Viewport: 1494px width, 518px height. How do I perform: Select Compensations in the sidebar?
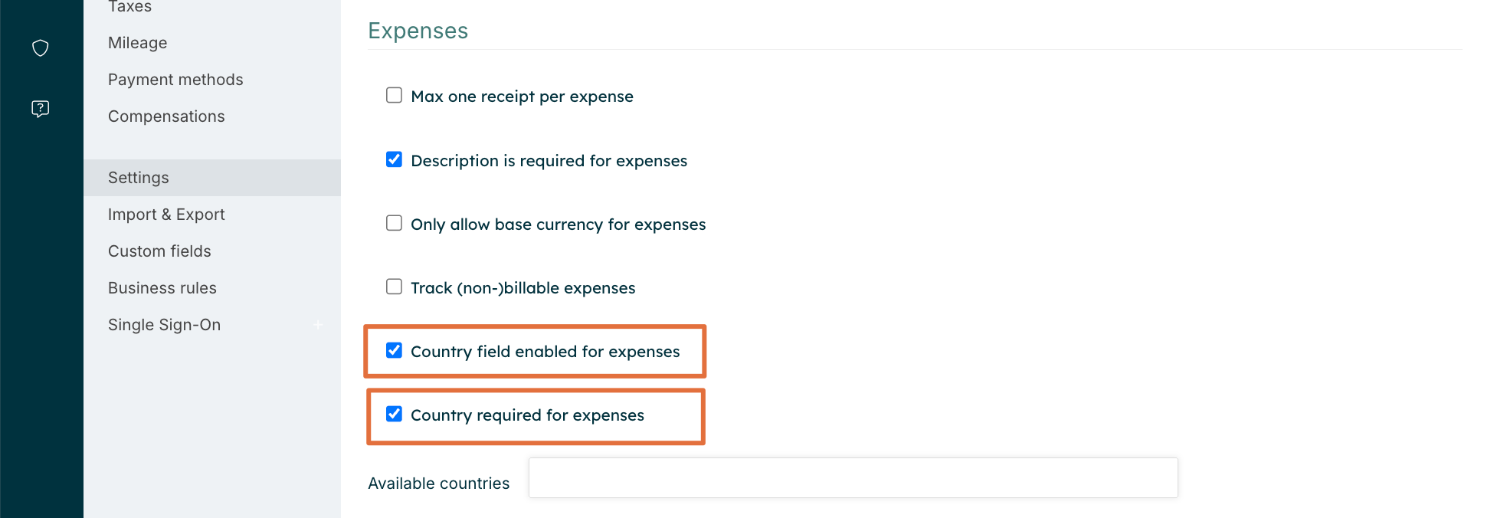166,116
